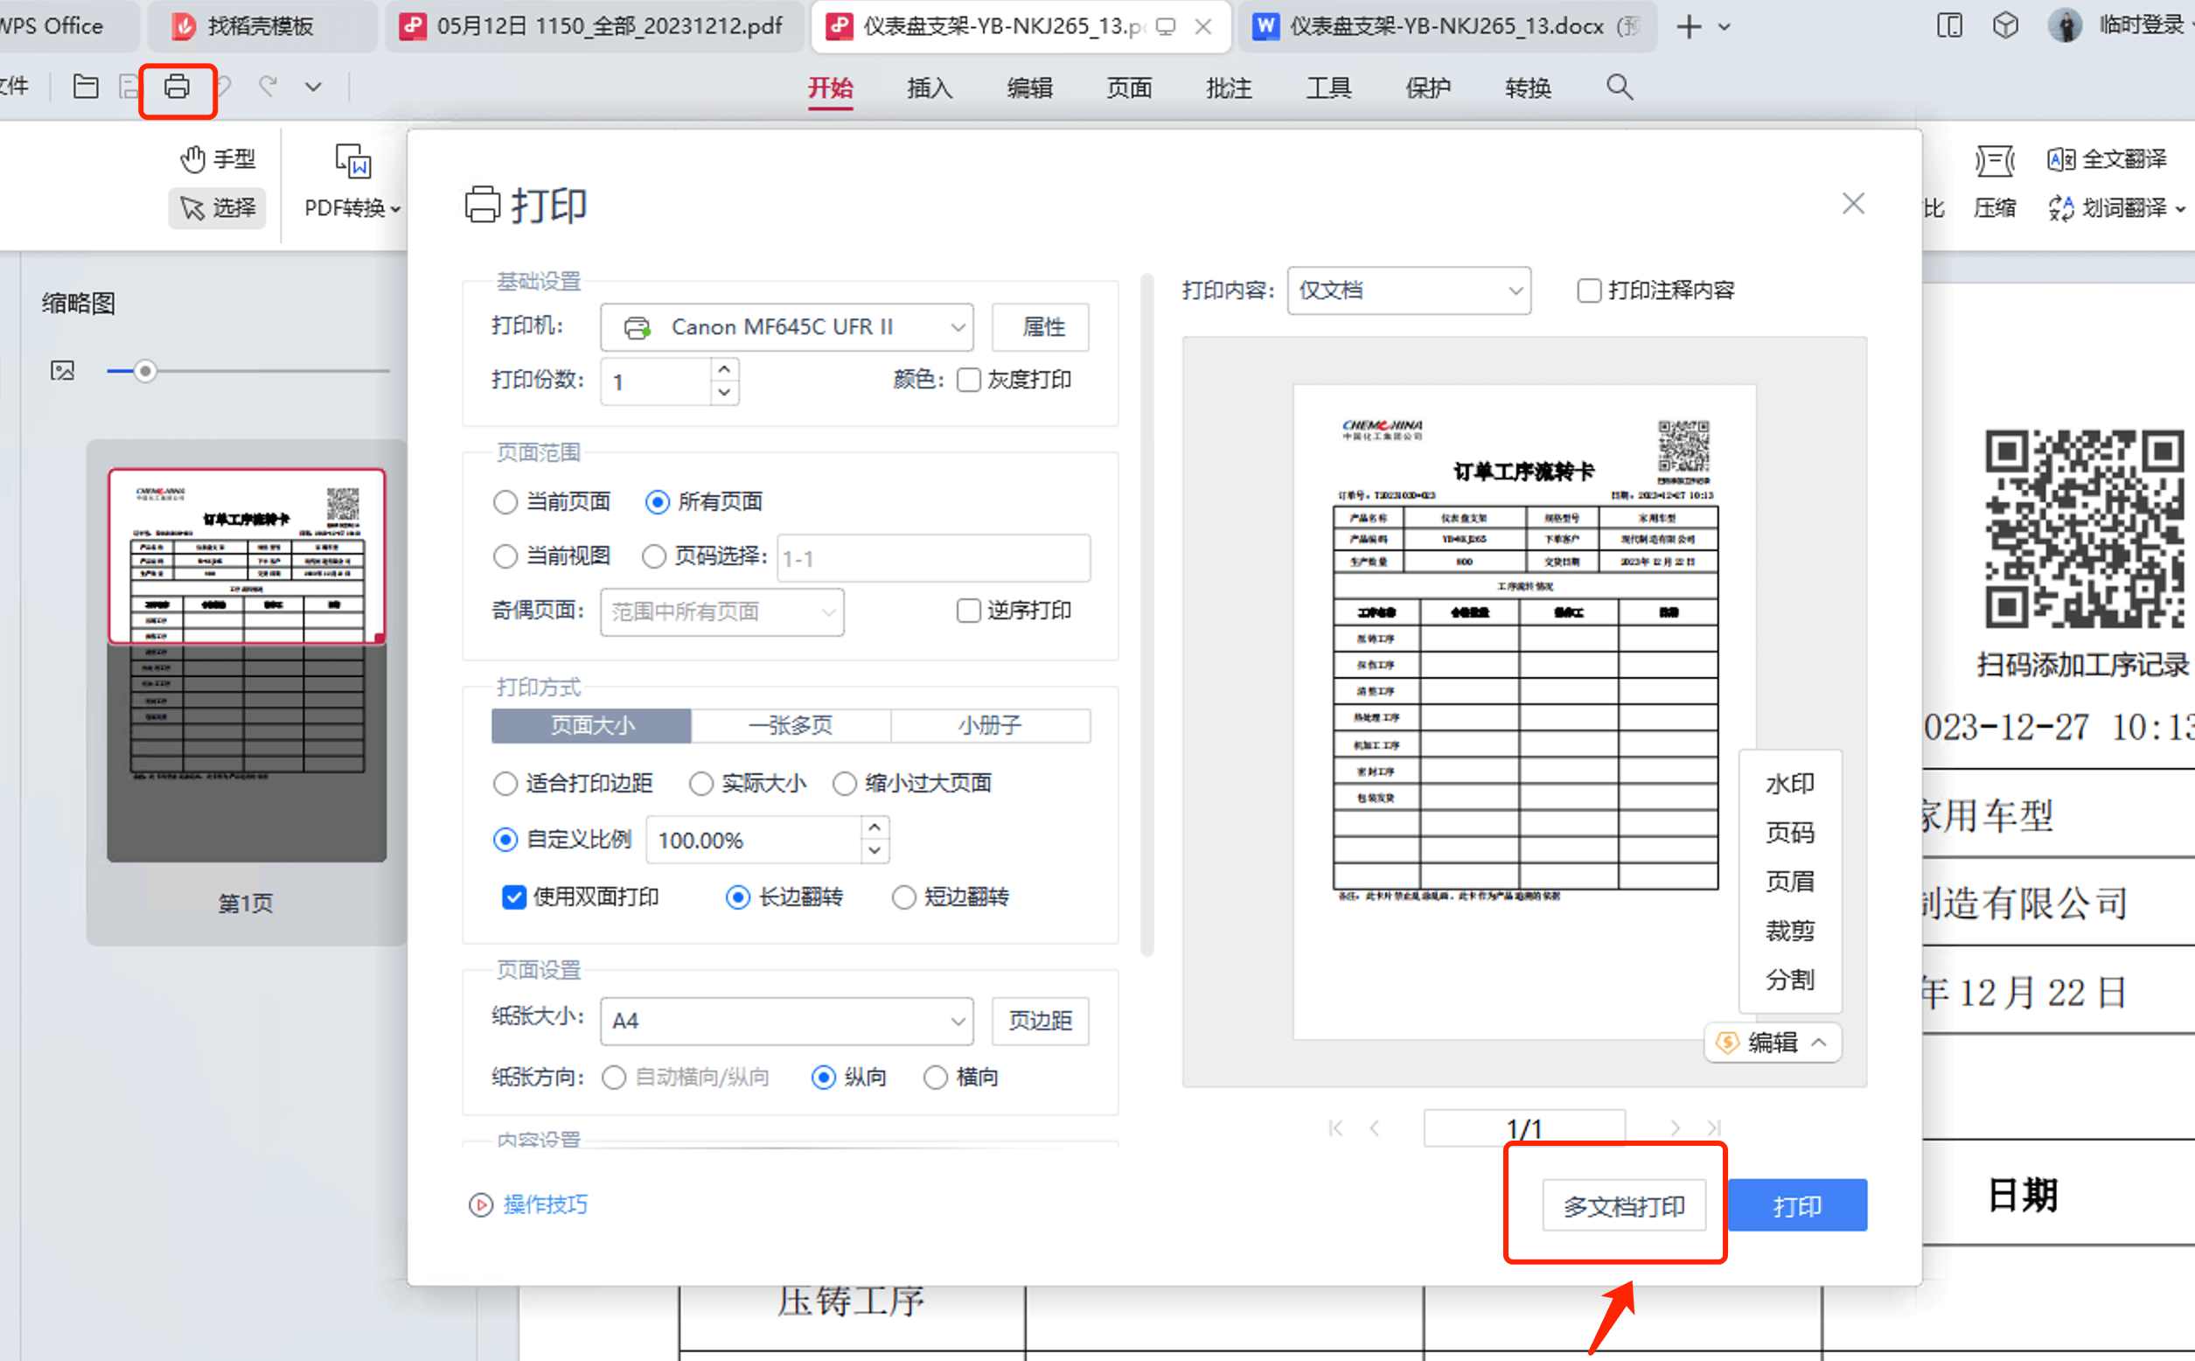Launch 全文翻译 full-text translation

[2110, 158]
